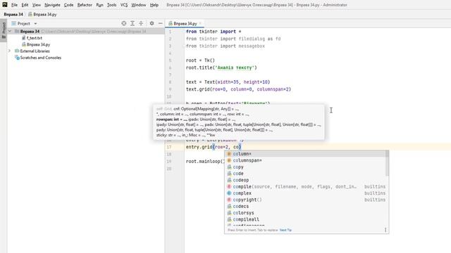Click the line 17 entry.grid code line
451x253 pixels.
[x=213, y=147]
